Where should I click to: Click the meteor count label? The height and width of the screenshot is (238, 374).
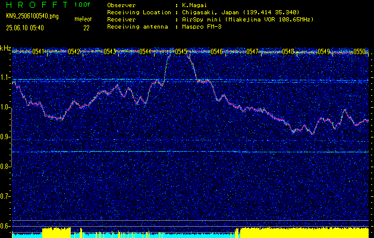click(83, 19)
